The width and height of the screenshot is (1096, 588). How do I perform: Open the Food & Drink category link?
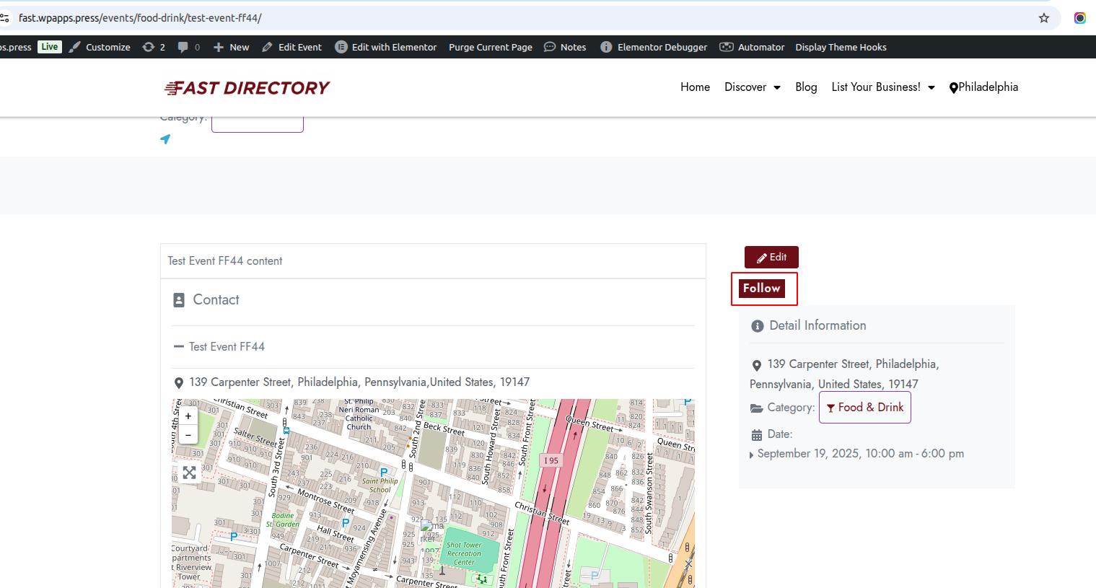(x=864, y=408)
